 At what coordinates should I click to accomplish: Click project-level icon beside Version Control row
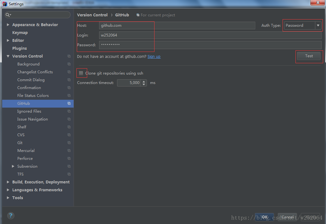point(69,56)
